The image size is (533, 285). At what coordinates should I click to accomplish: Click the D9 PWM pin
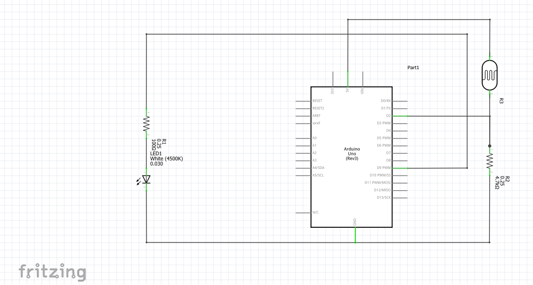pos(400,168)
